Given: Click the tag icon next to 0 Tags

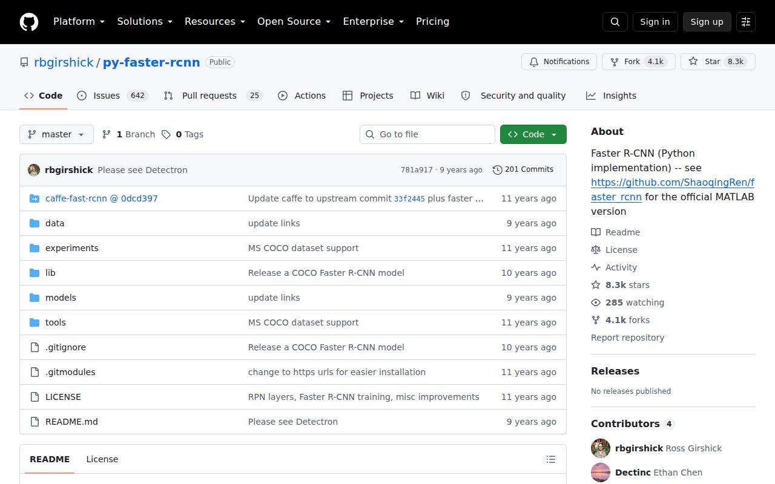Looking at the screenshot, I should (x=166, y=134).
